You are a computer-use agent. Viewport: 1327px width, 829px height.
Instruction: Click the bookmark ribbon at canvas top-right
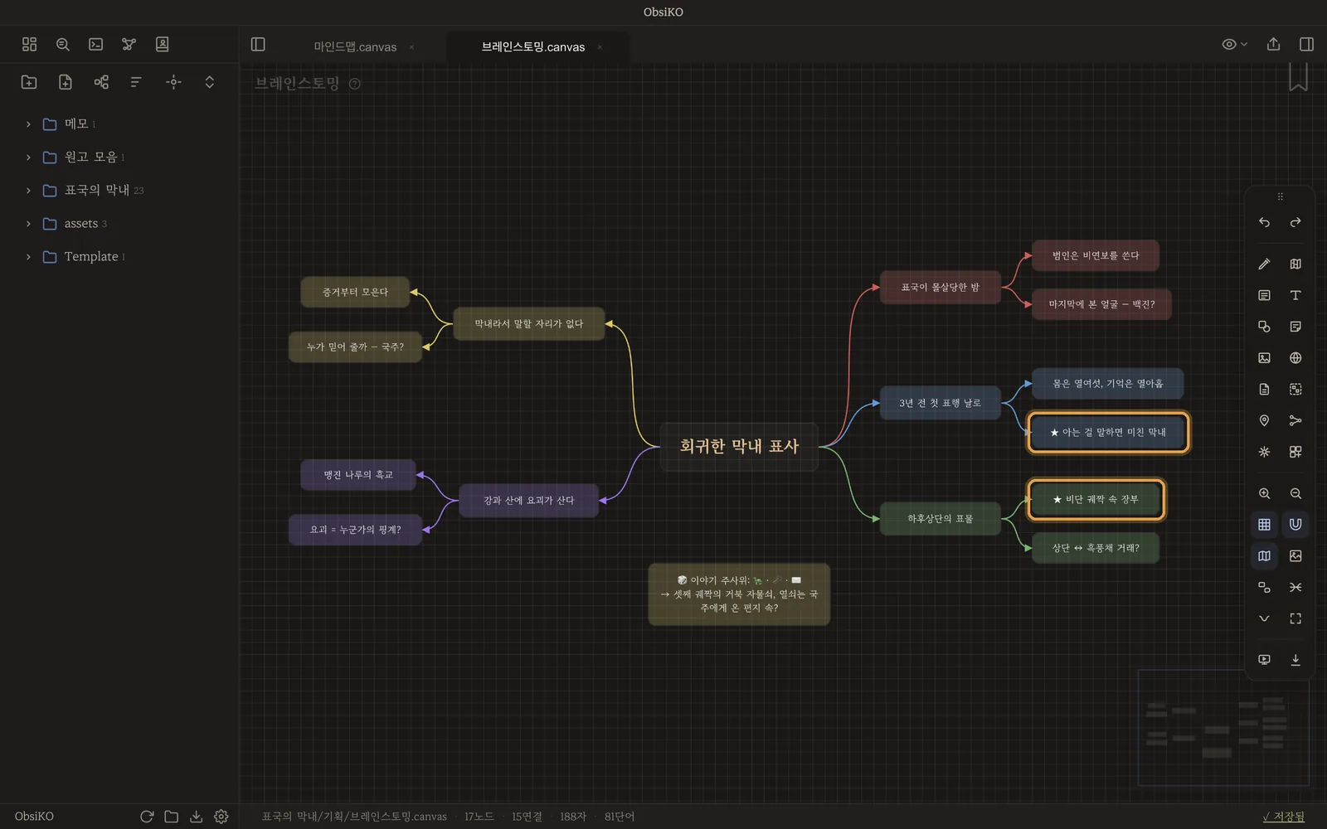(x=1298, y=77)
